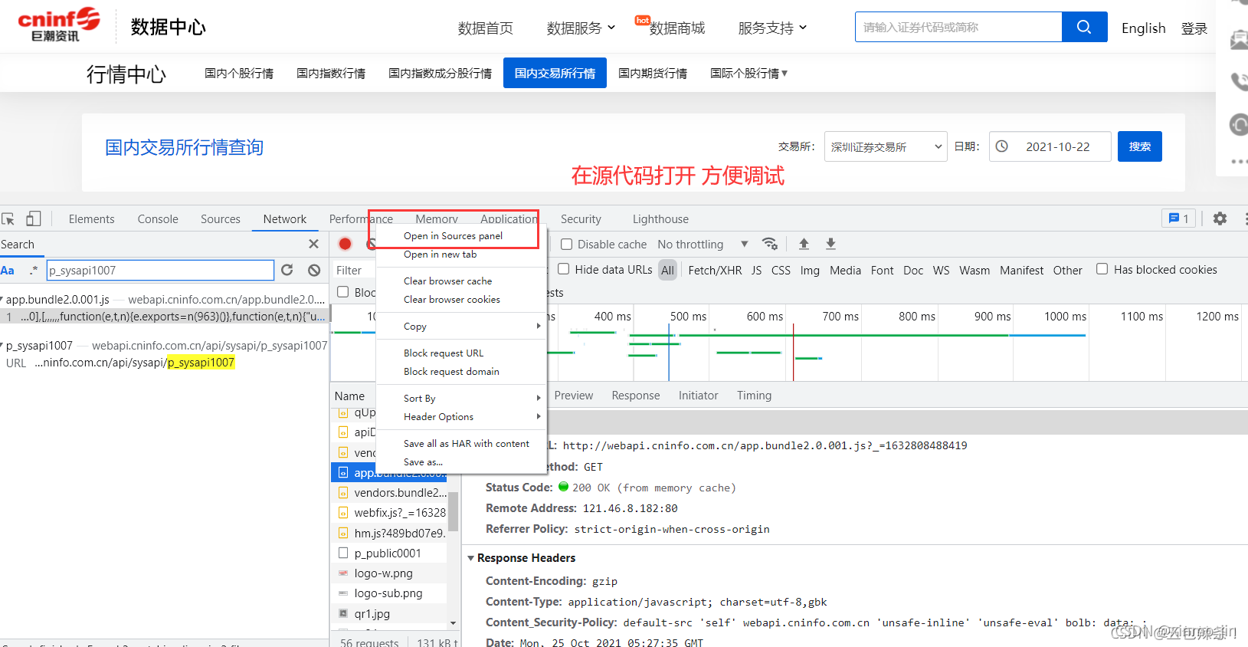Expand the 服务支持 menu
The width and height of the screenshot is (1248, 647).
(x=772, y=28)
